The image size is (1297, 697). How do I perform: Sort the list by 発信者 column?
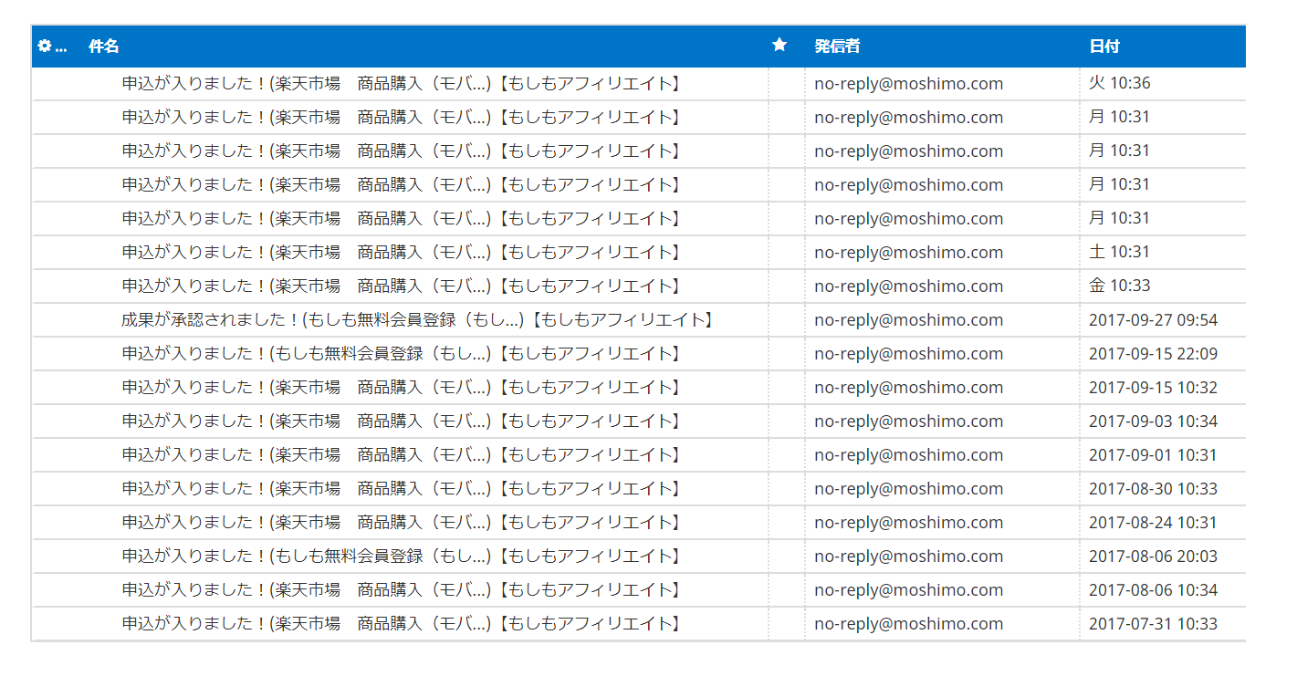[x=837, y=47]
